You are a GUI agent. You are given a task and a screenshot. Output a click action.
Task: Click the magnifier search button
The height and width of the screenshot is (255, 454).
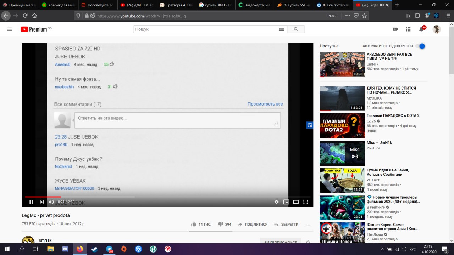296,29
